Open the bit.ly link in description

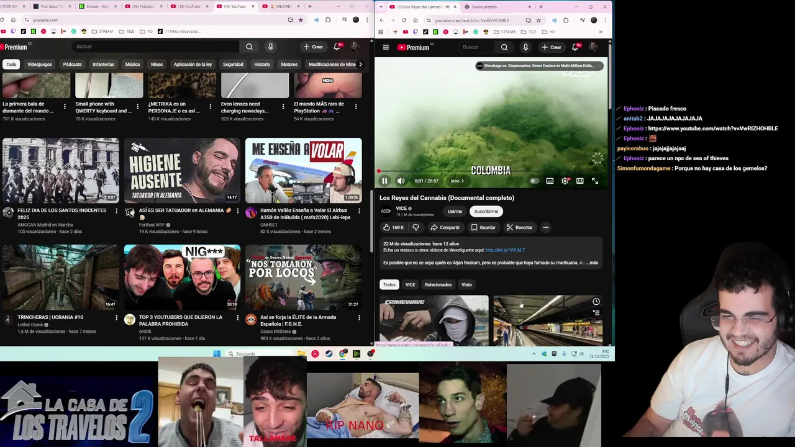pos(505,250)
